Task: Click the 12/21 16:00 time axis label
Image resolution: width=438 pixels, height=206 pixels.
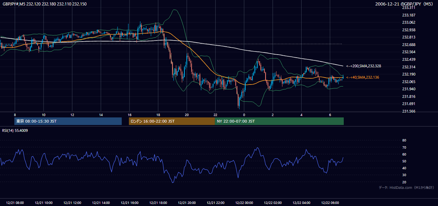Action: coord(130,203)
